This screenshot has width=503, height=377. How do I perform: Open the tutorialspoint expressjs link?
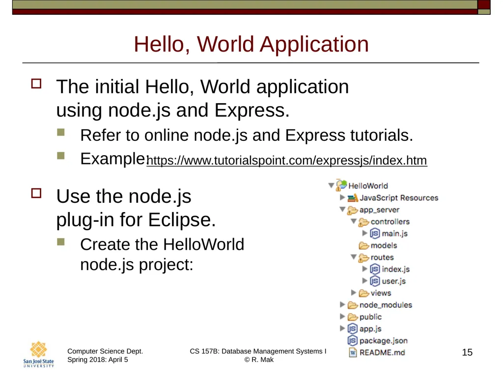point(287,161)
